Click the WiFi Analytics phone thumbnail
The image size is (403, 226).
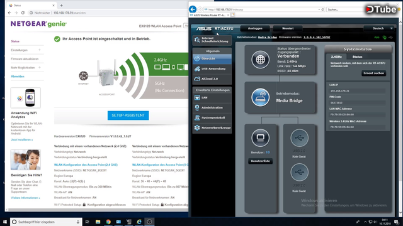[25, 98]
